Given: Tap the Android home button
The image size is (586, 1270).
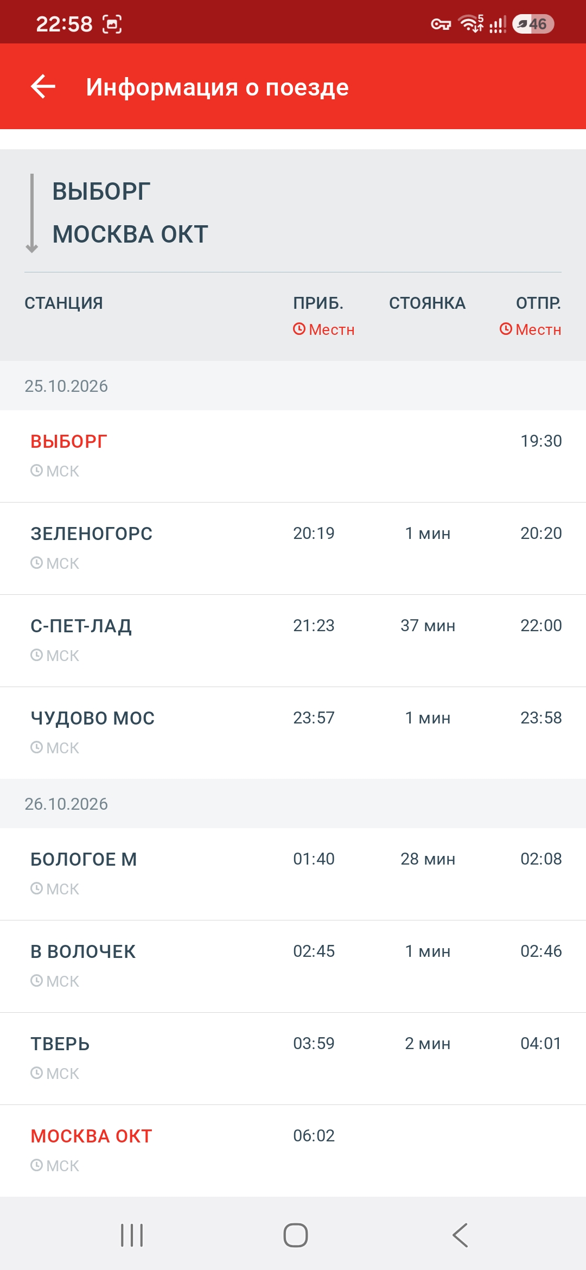Looking at the screenshot, I should tap(296, 1235).
